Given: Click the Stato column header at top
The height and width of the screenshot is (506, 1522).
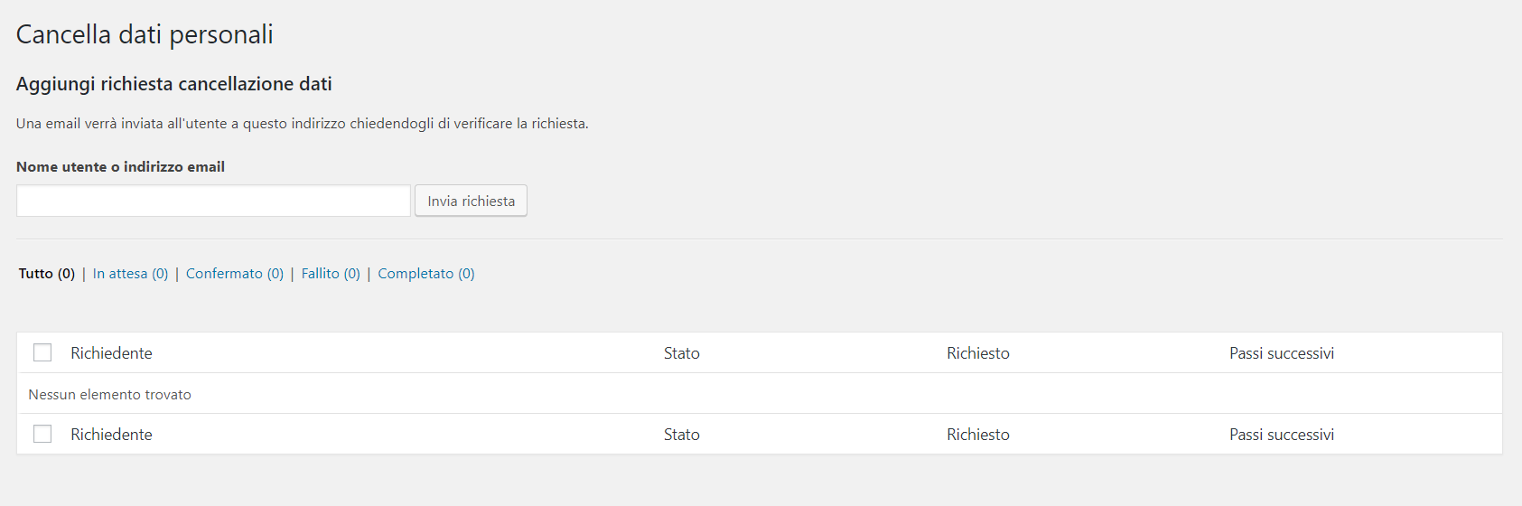Looking at the screenshot, I should click(x=682, y=353).
